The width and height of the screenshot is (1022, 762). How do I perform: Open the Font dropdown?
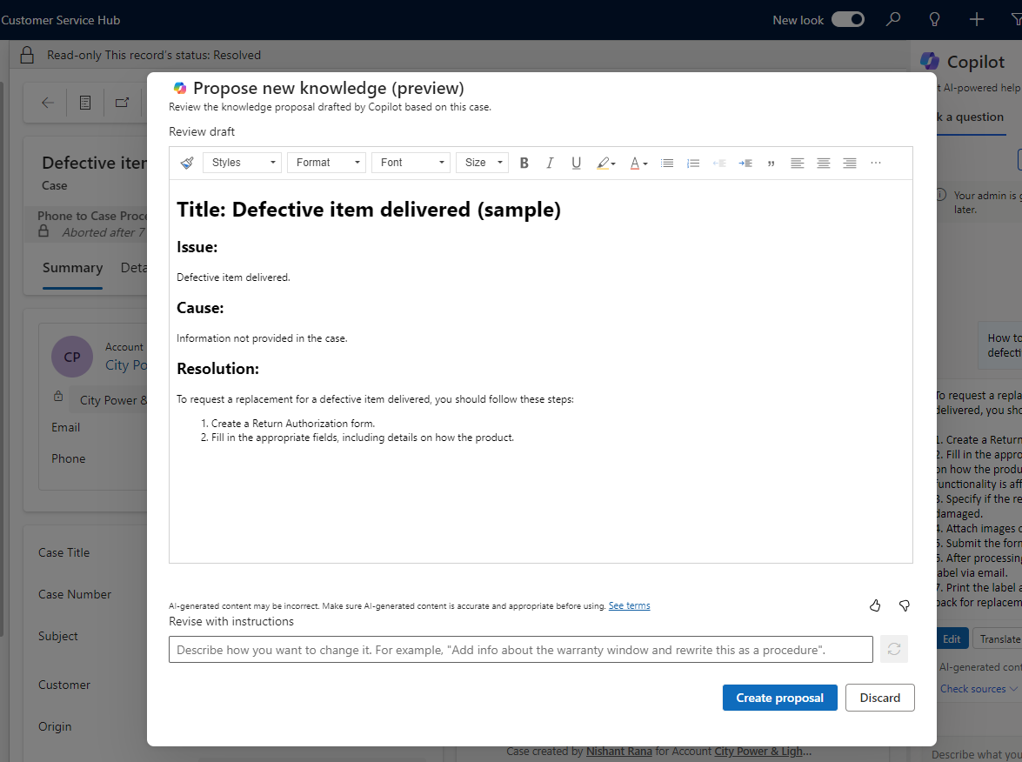tap(411, 163)
